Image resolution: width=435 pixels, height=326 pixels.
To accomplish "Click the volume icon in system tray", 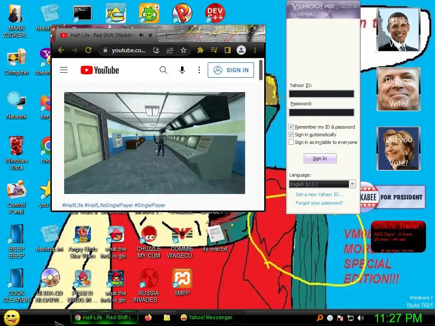I will (x=361, y=318).
